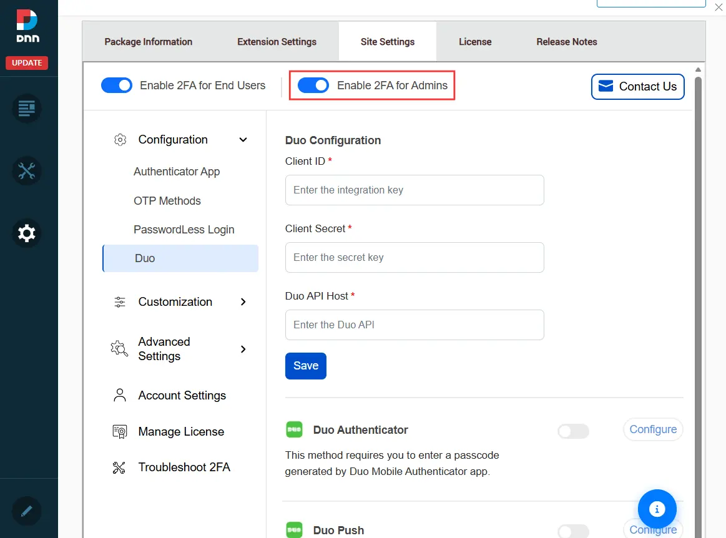Click the Duo Configuration heading

click(333, 140)
